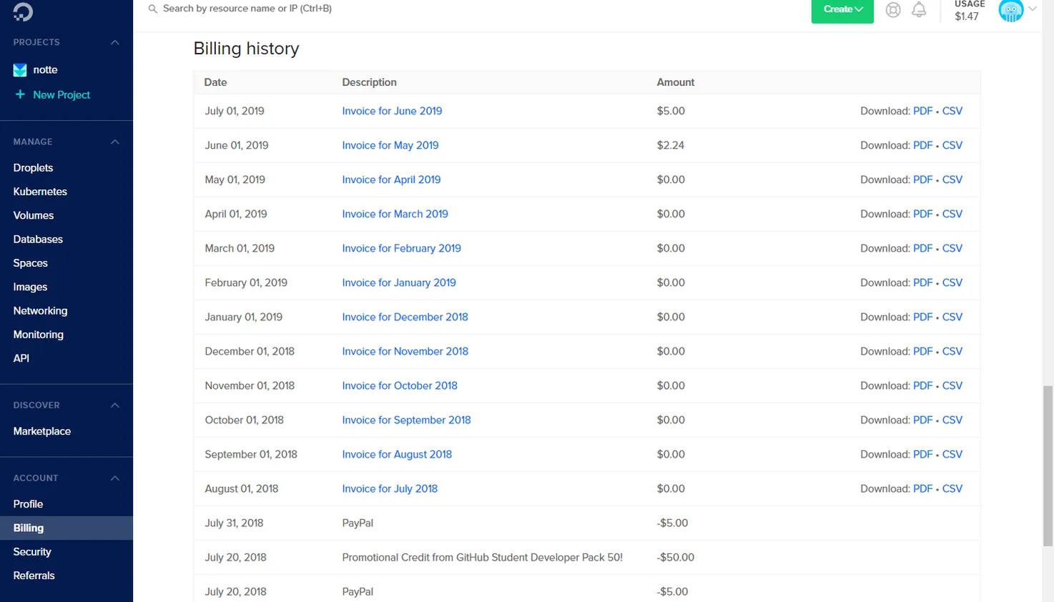Collapse the Account section
This screenshot has width=1054, height=602.
(x=114, y=478)
